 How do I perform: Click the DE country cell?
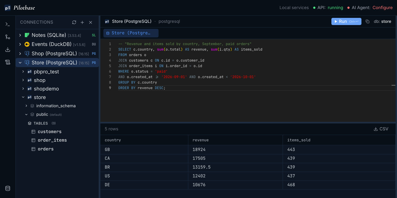click(x=144, y=185)
